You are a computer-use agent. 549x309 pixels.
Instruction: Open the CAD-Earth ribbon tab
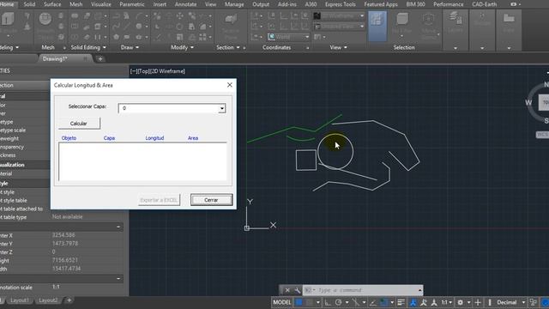484,4
